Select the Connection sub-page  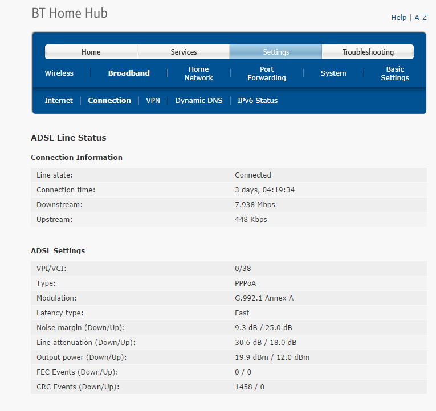tap(109, 101)
